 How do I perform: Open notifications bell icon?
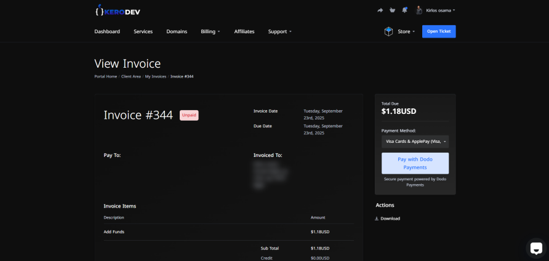pos(404,10)
